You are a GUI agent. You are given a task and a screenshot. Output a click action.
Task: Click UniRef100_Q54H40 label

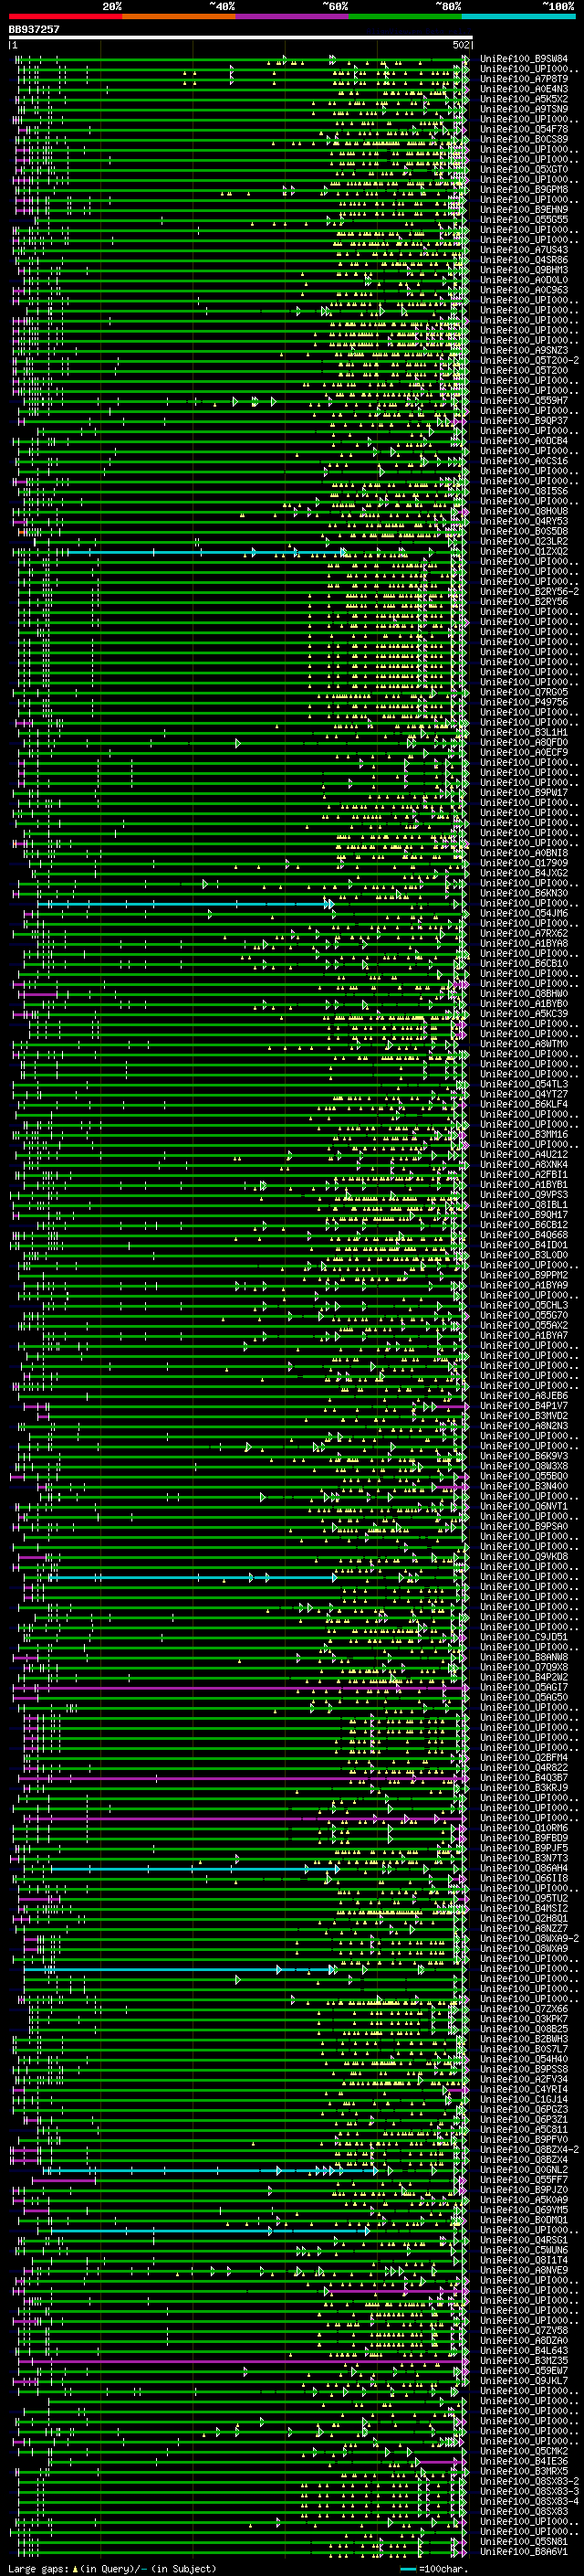pyautogui.click(x=524, y=2058)
